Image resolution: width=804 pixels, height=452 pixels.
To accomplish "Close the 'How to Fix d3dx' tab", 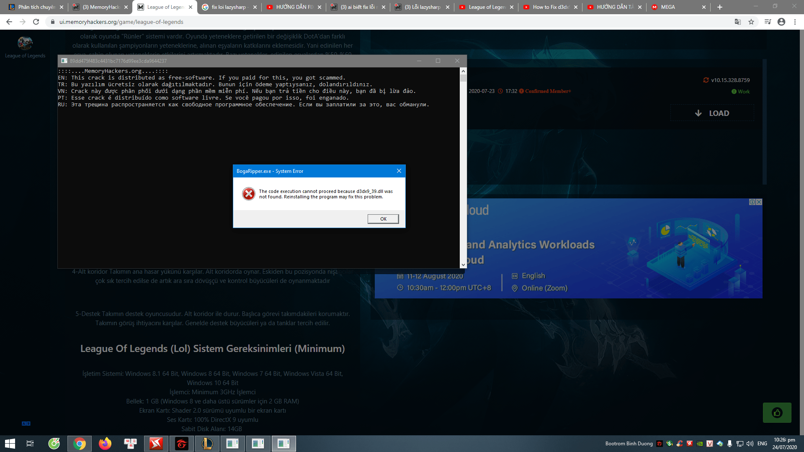I will (x=576, y=7).
